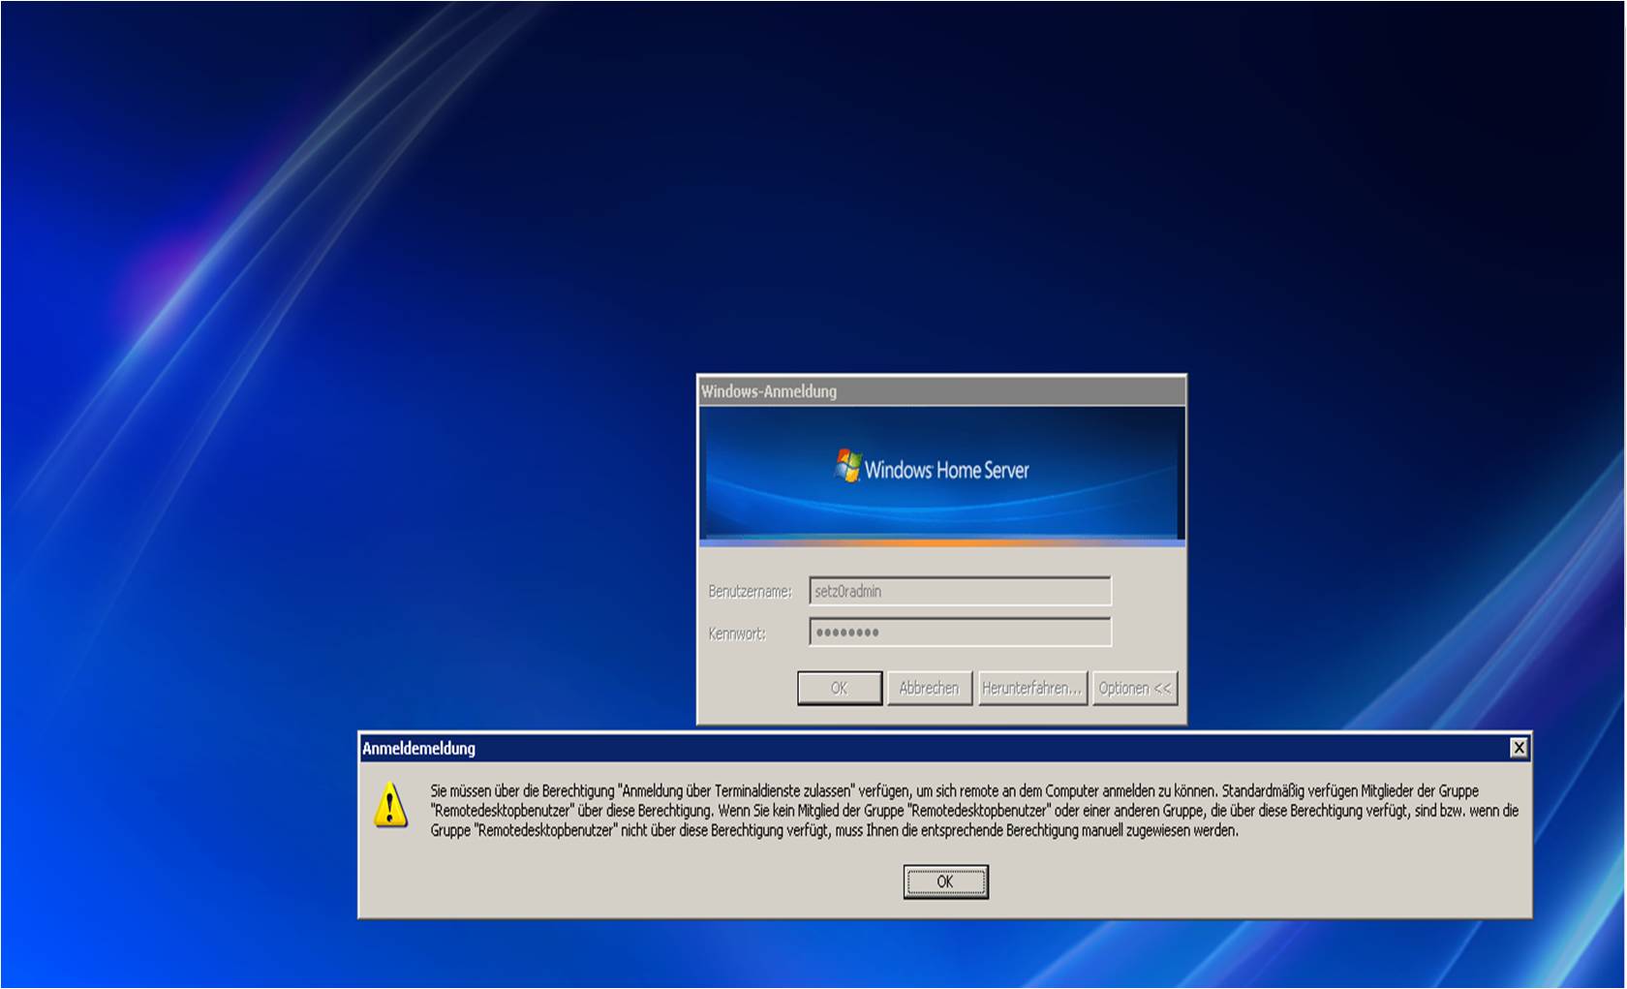This screenshot has width=1627, height=989.
Task: Click the Windows-Anmeldung title bar
Action: pyautogui.click(x=941, y=391)
